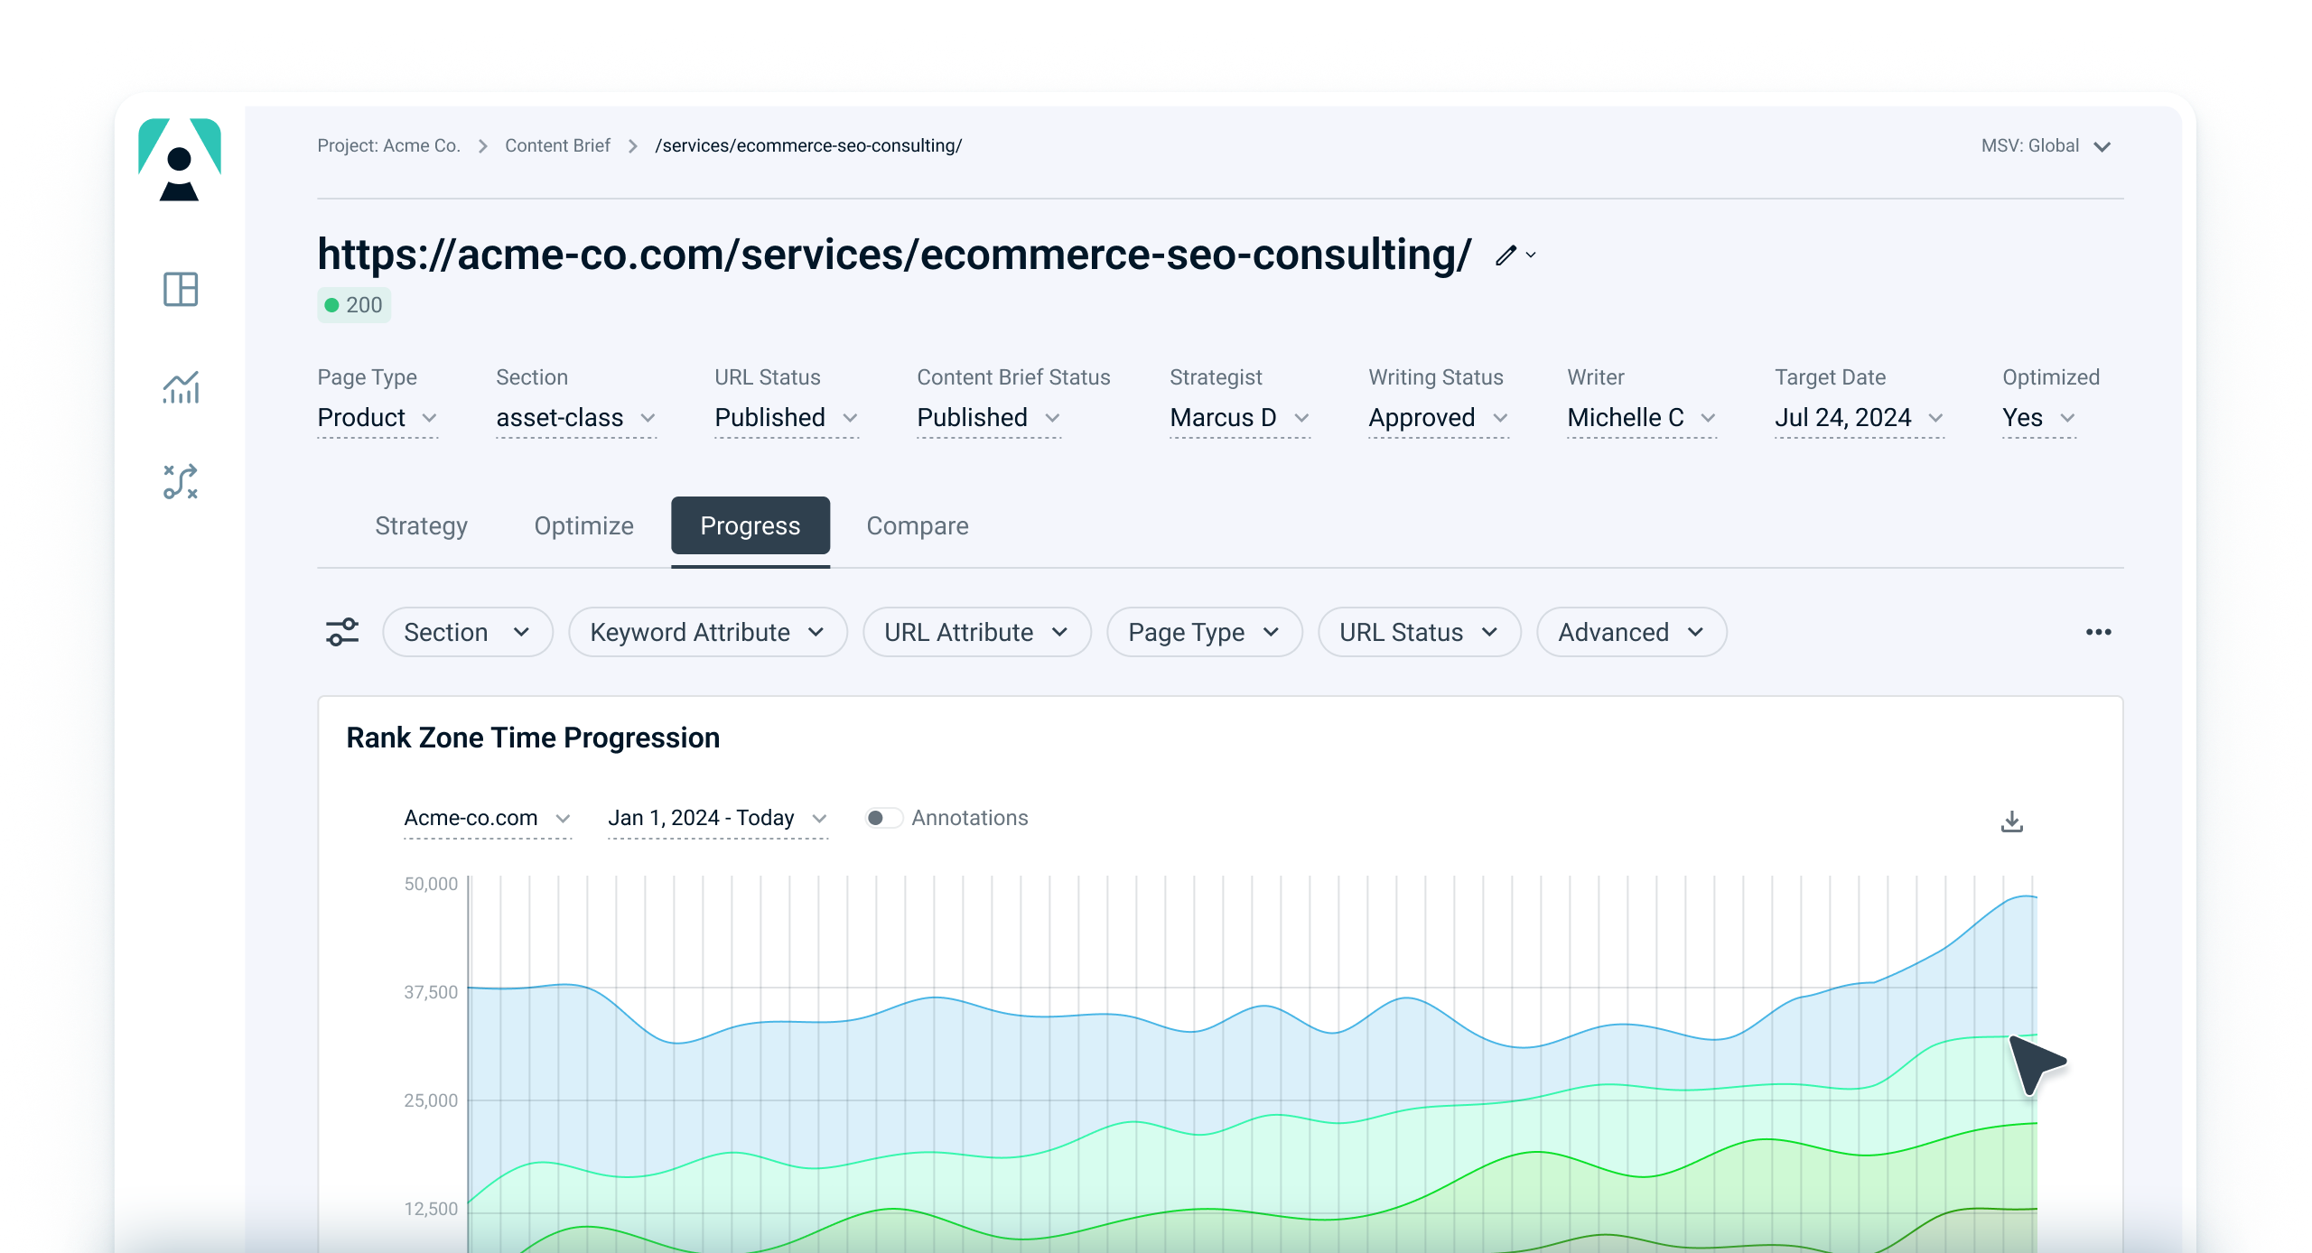Click the filter sliders icon

pyautogui.click(x=342, y=632)
